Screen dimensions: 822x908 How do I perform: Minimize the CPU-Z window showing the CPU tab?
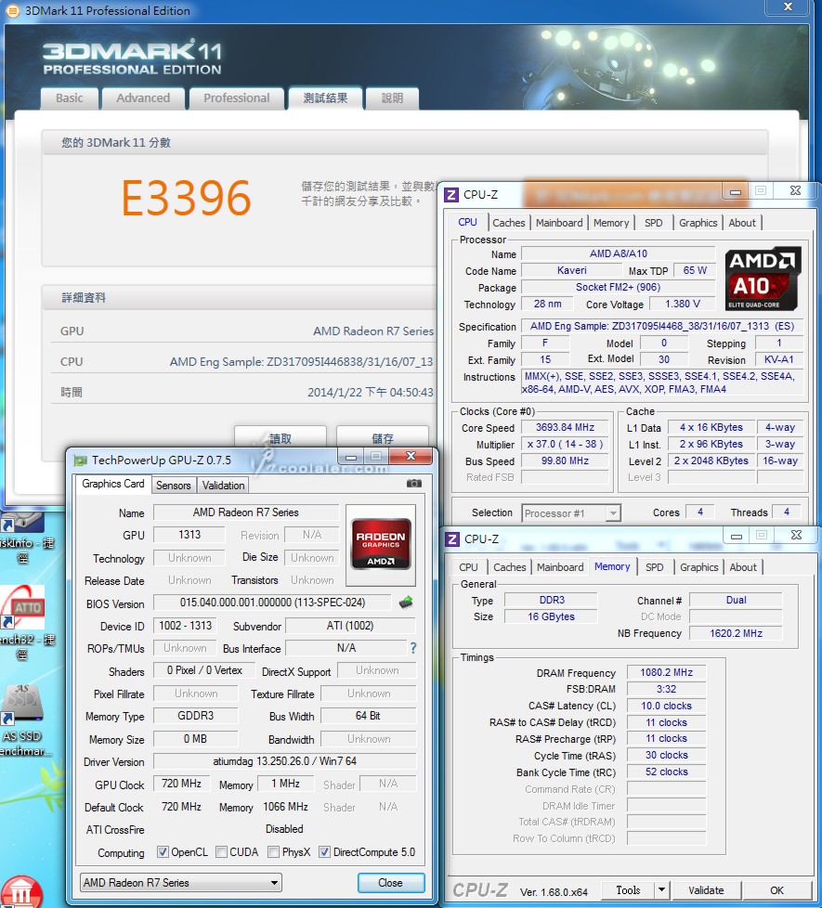point(736,191)
